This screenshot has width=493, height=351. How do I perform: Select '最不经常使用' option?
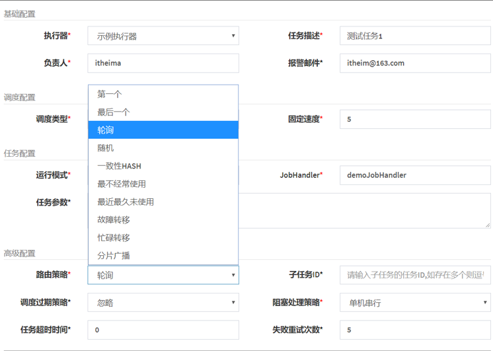163,184
